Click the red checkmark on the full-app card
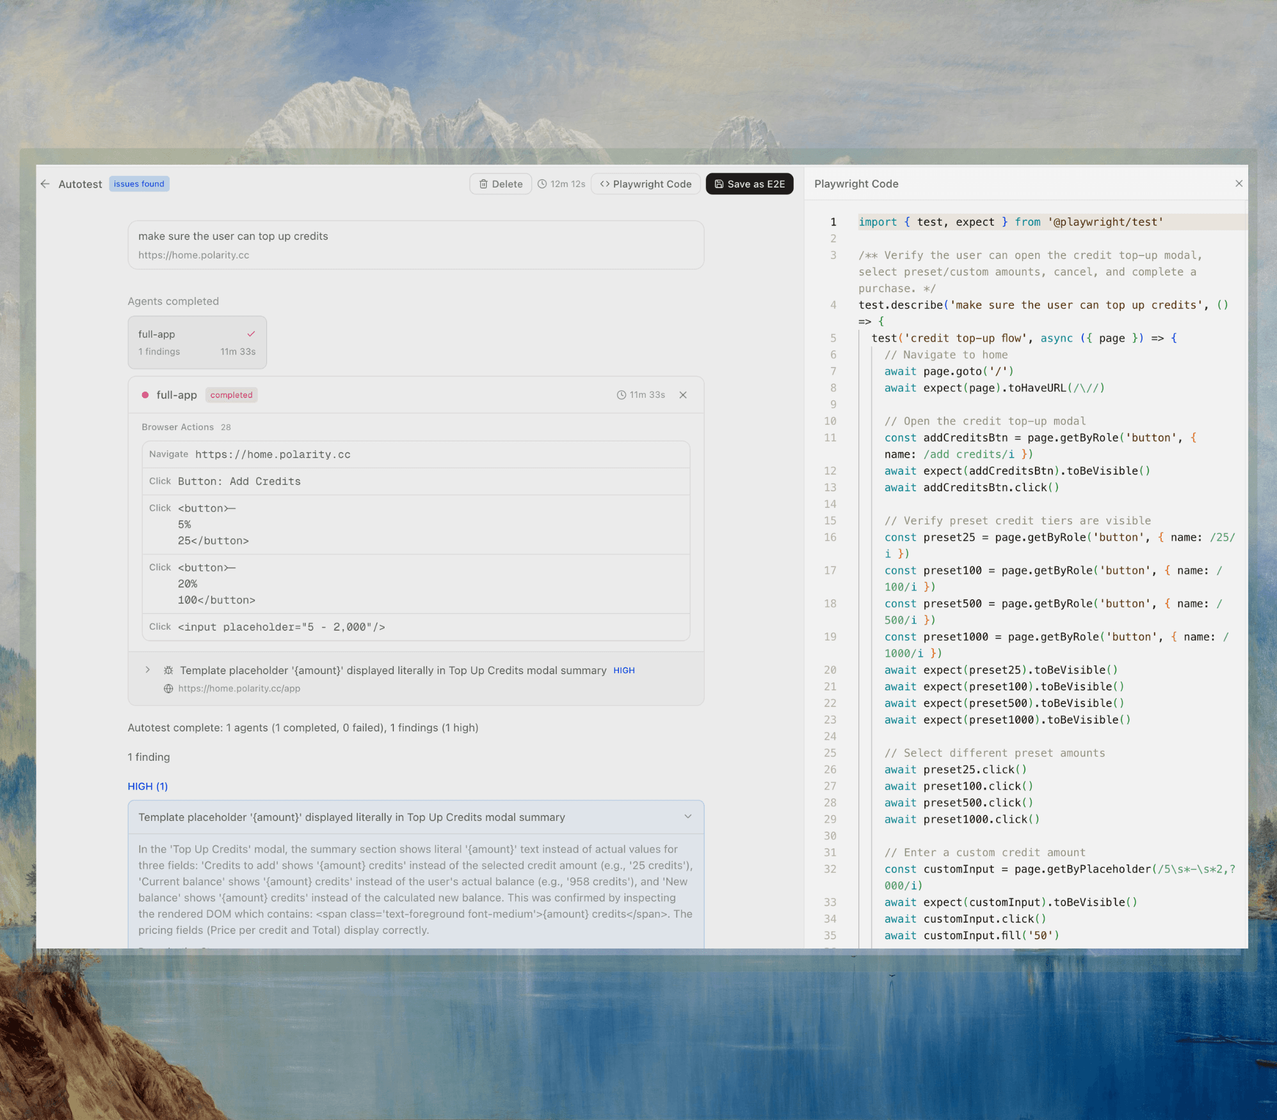This screenshot has width=1277, height=1120. [x=251, y=333]
